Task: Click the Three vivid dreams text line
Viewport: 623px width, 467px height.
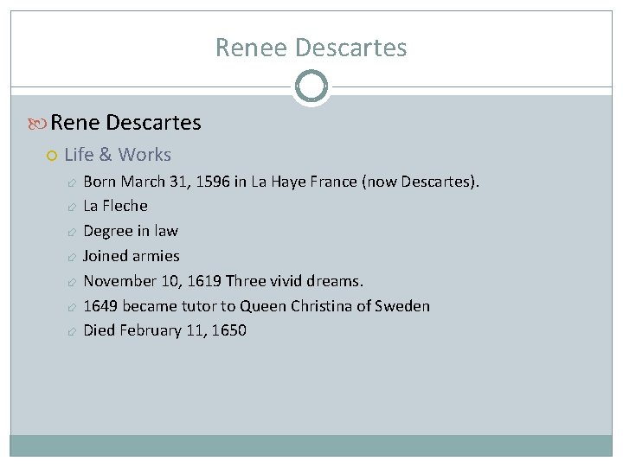Action: pyautogui.click(x=223, y=281)
